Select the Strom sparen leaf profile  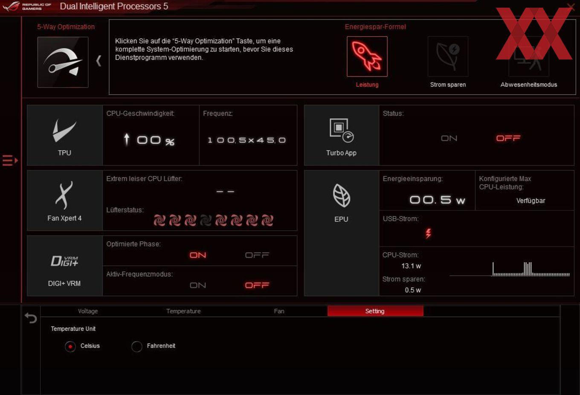[x=448, y=56]
